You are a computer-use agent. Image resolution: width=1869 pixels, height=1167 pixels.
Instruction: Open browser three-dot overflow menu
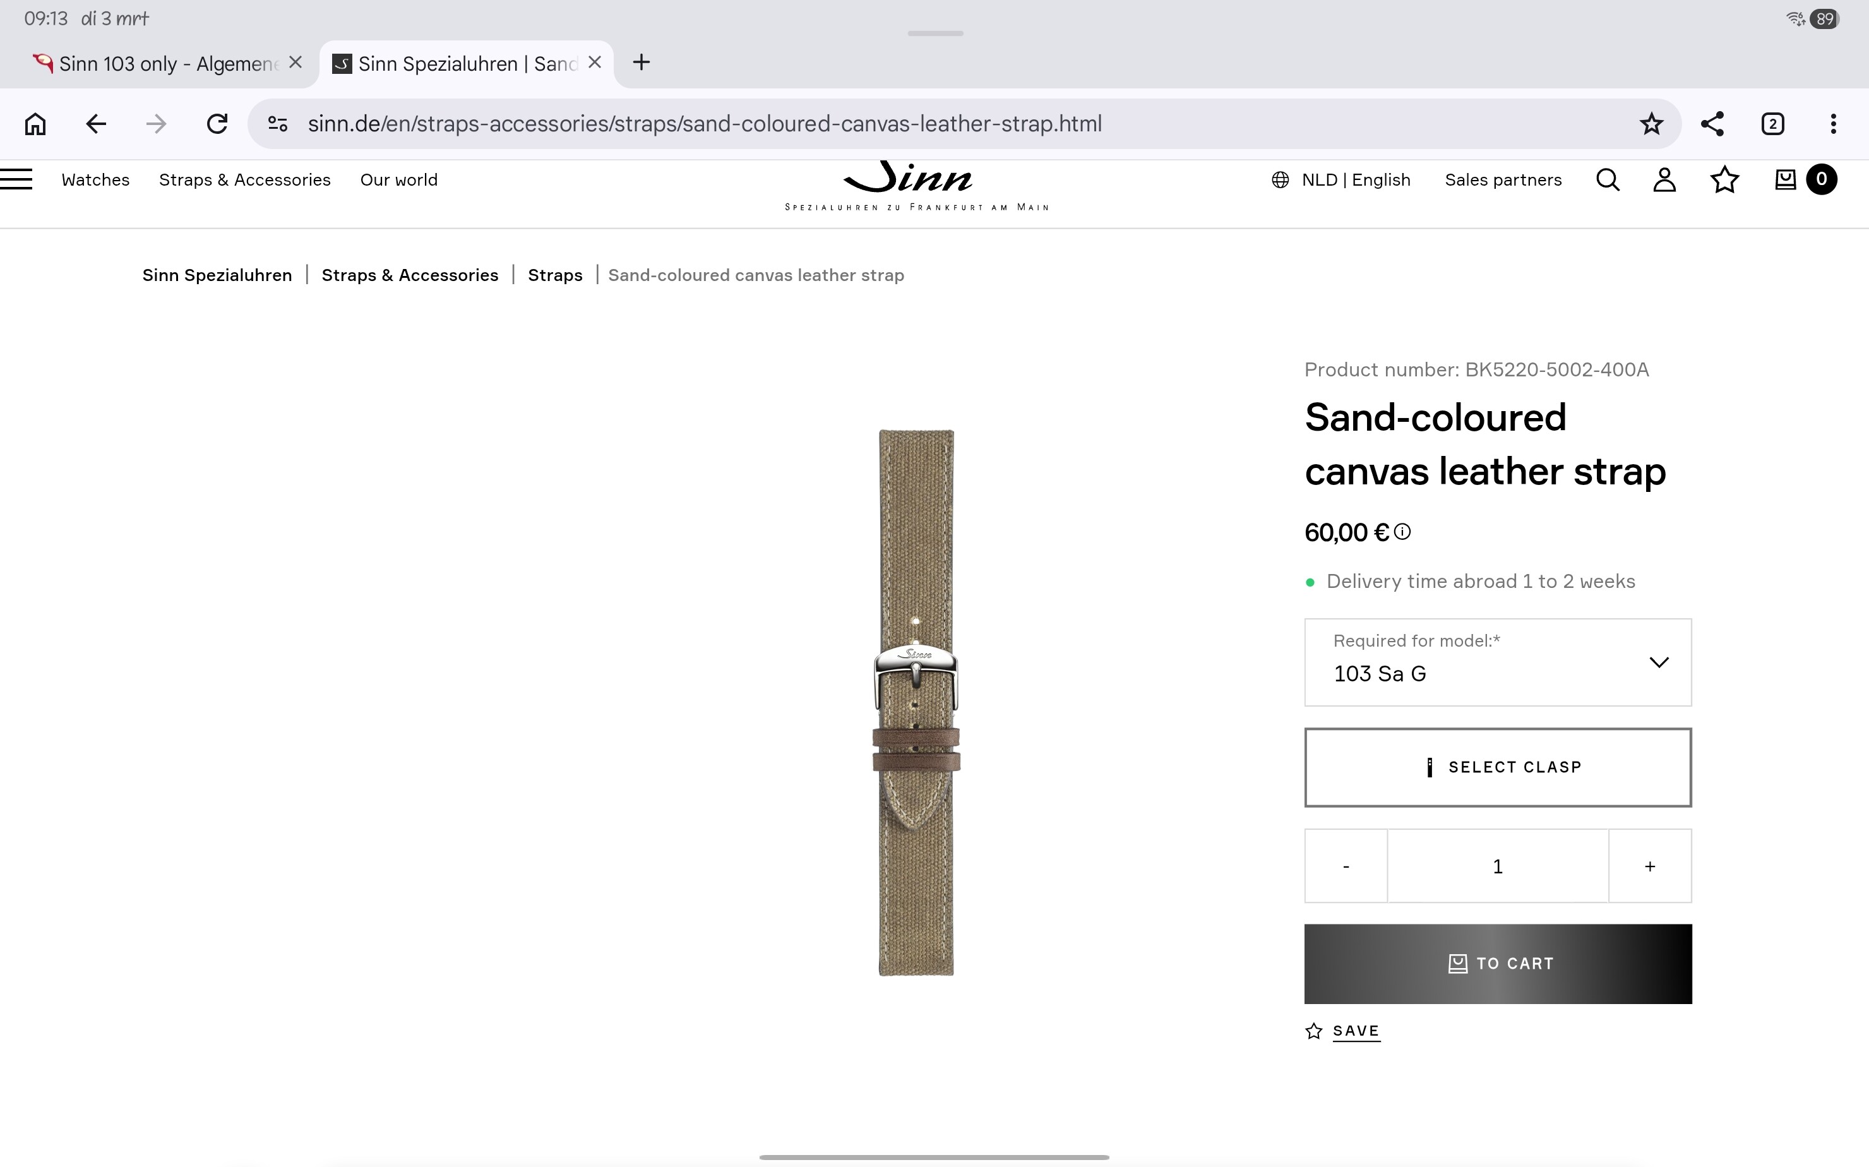pyautogui.click(x=1833, y=124)
